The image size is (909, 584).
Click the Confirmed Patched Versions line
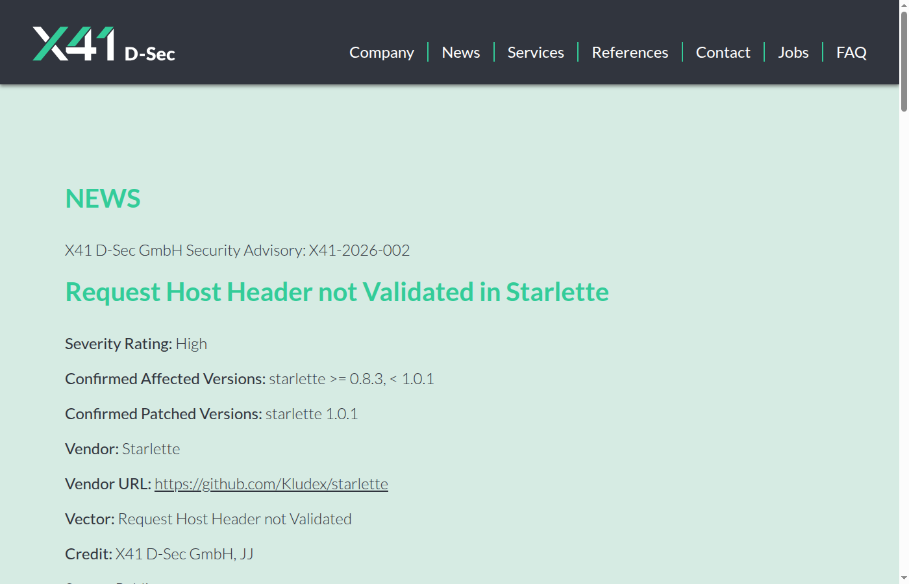click(212, 414)
